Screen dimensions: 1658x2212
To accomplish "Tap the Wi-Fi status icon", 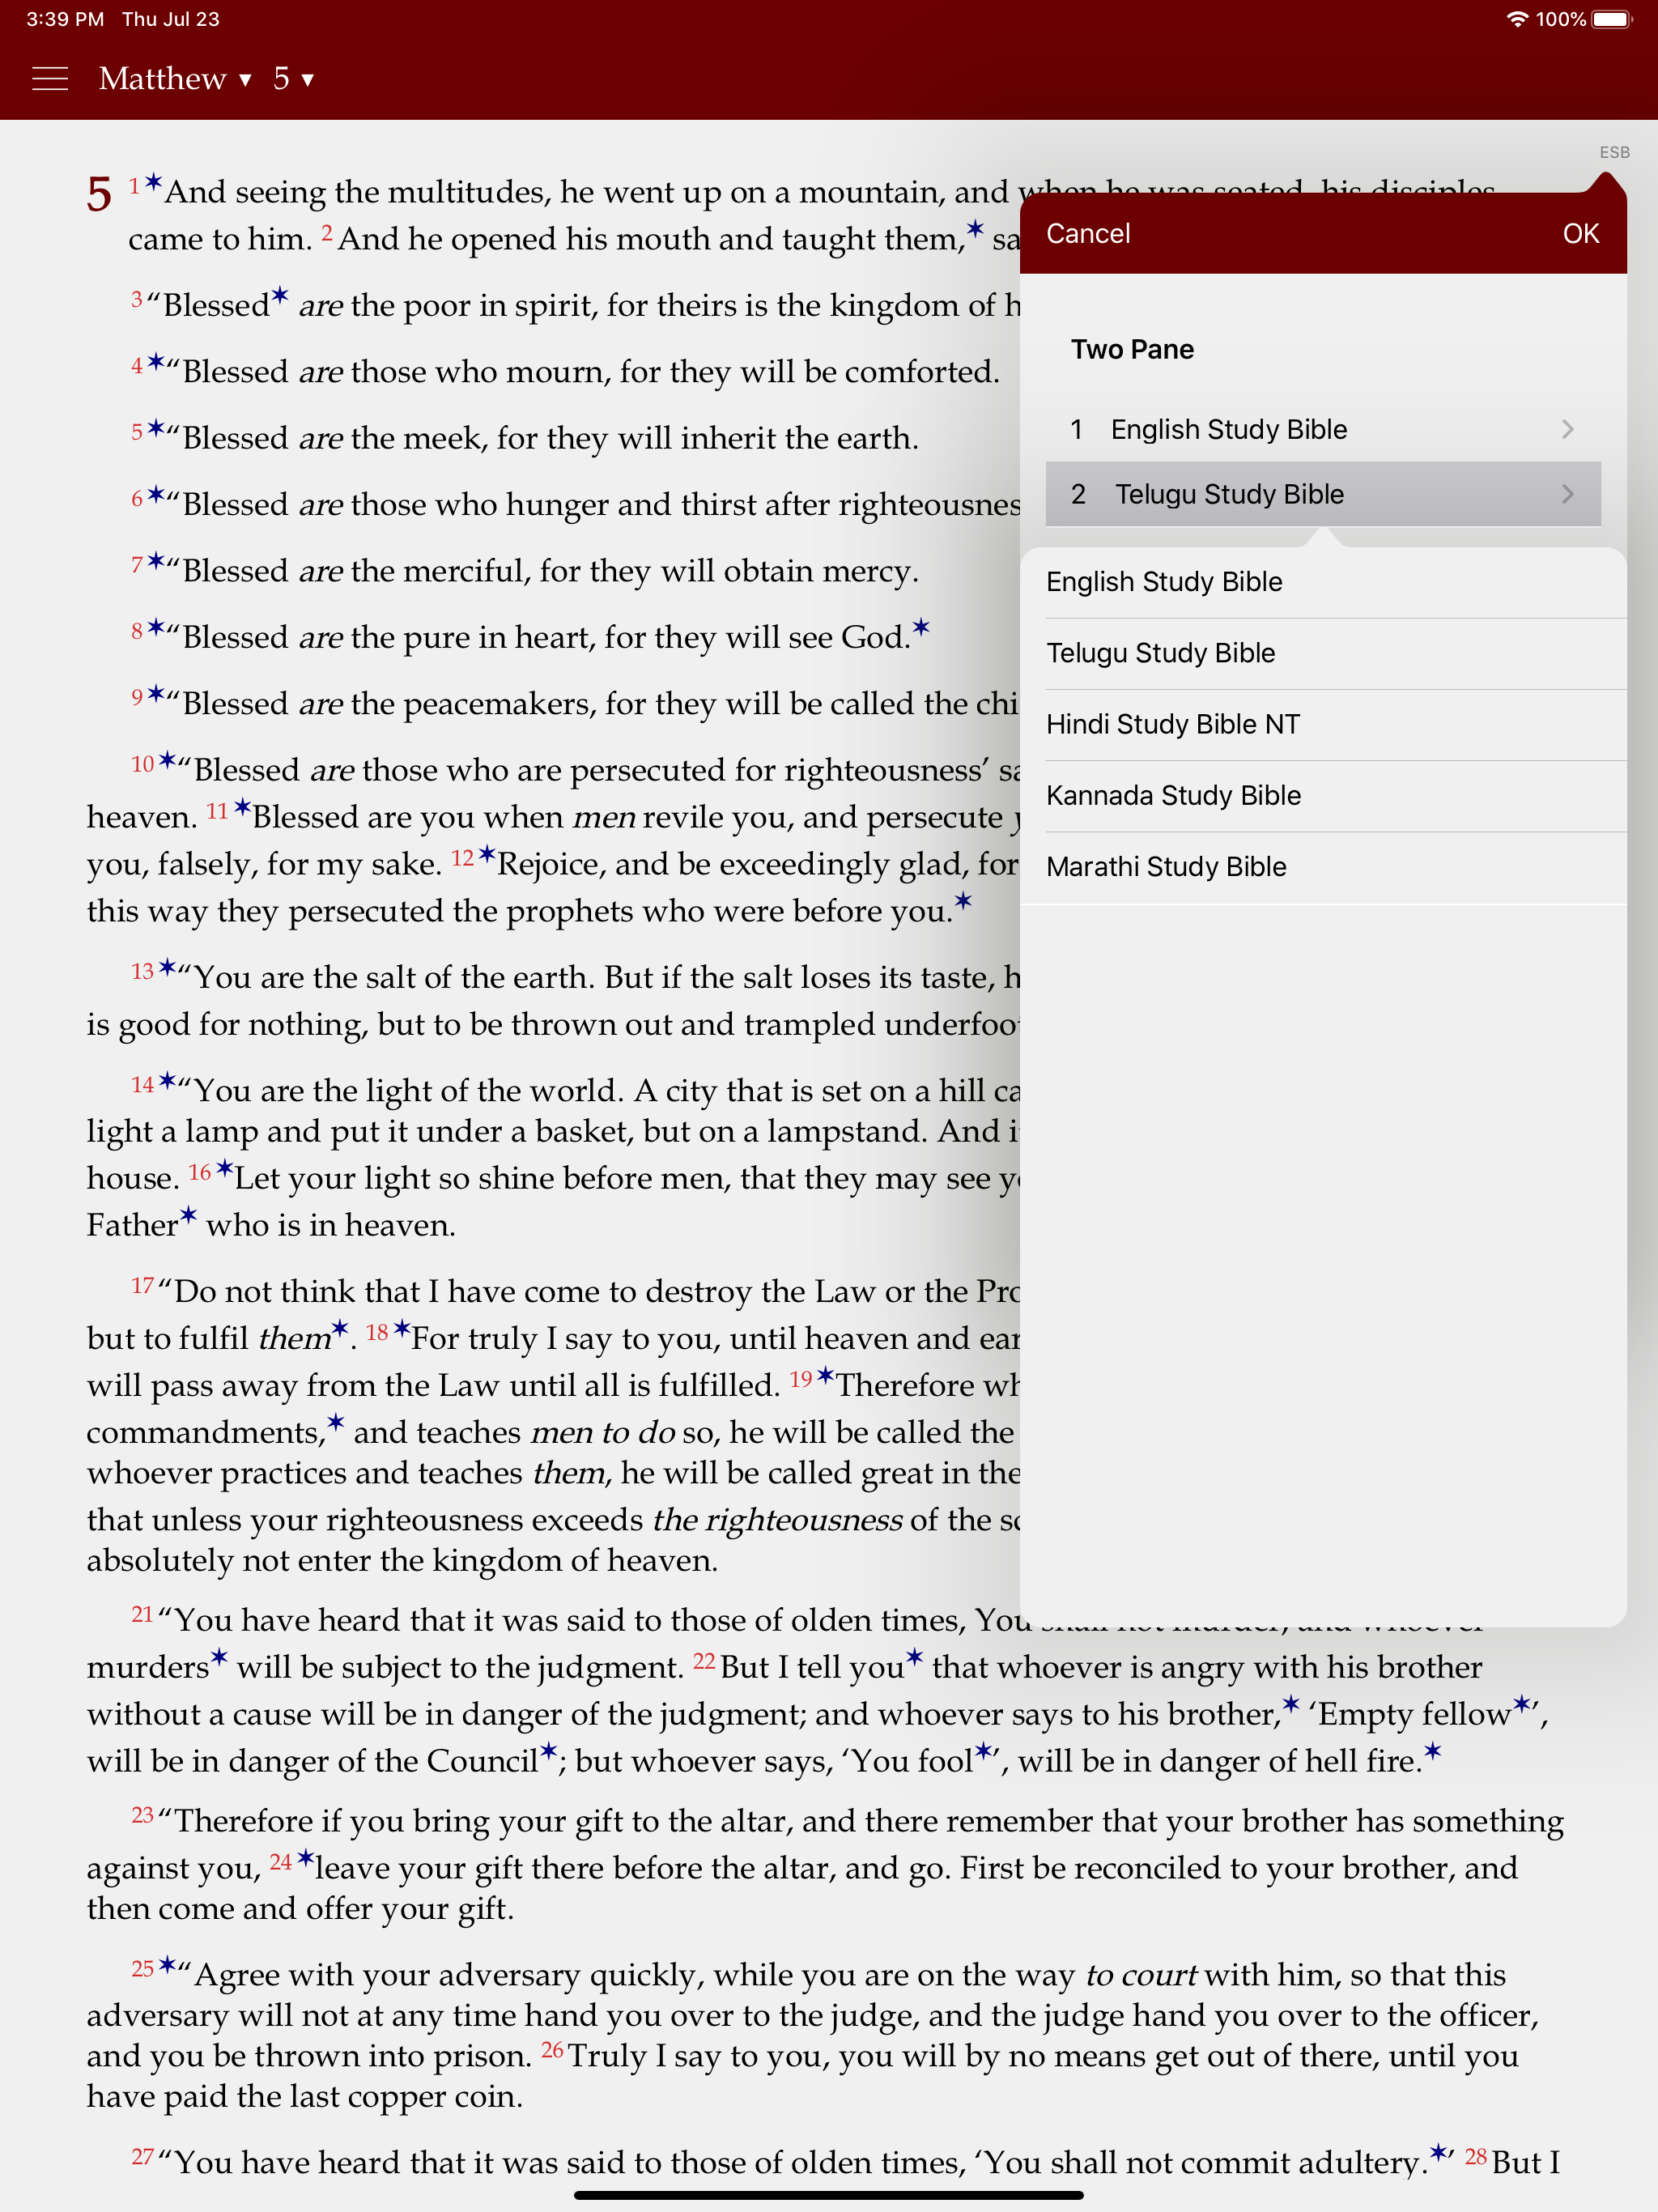I will tap(1517, 19).
